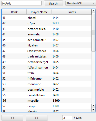This screenshot has width=96, height=121.
Task: Select player constellation row
Action: (47, 95)
